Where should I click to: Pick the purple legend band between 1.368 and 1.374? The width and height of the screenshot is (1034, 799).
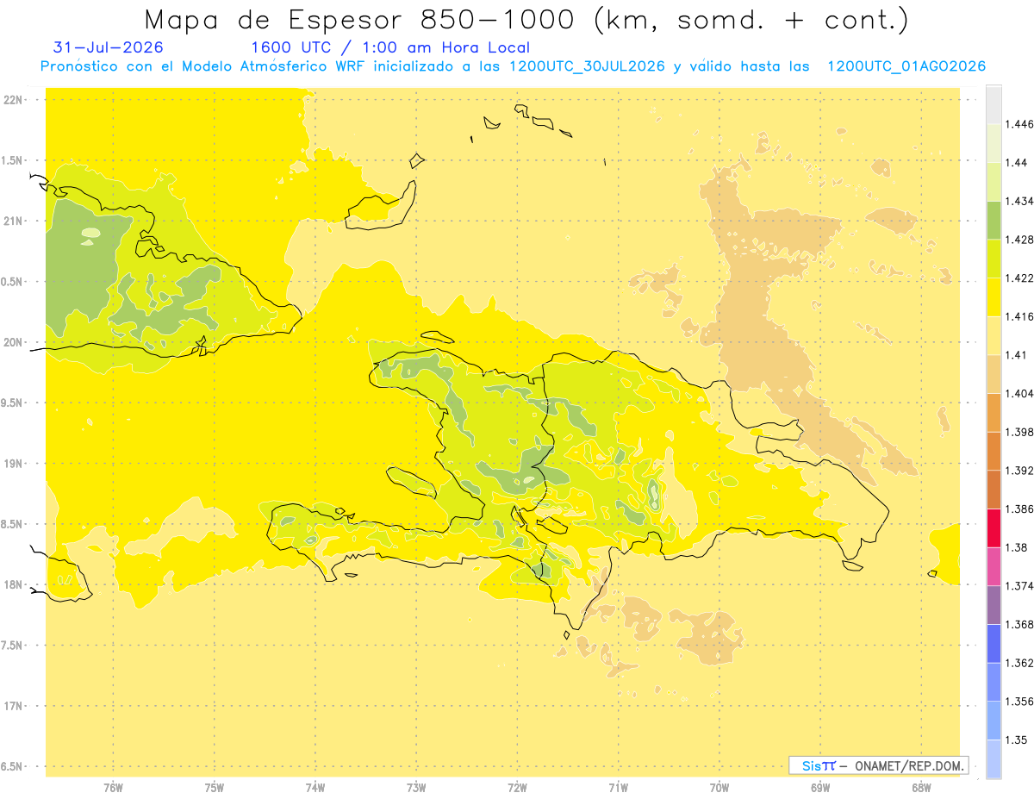point(994,605)
